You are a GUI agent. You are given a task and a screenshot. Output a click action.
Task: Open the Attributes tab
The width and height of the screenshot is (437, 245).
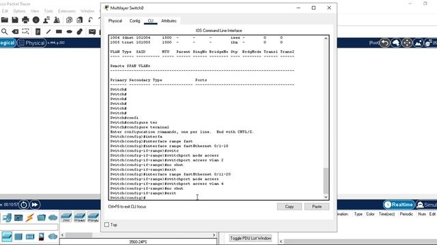(x=169, y=21)
